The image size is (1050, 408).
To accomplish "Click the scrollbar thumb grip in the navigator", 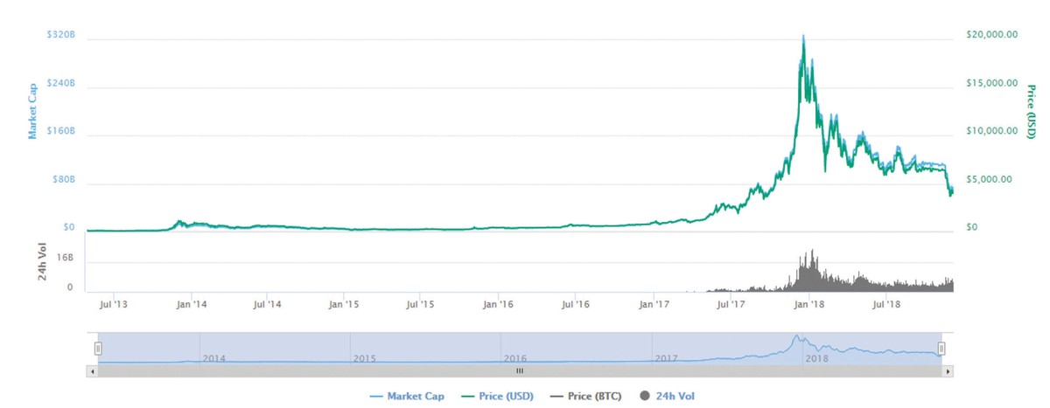I will click(519, 371).
